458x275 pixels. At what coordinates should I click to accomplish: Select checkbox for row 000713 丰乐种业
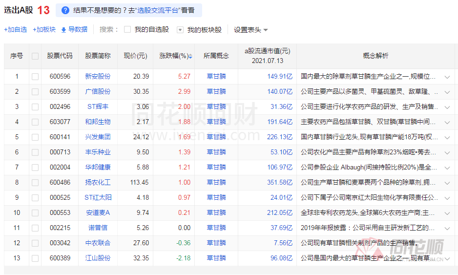click(x=35, y=152)
